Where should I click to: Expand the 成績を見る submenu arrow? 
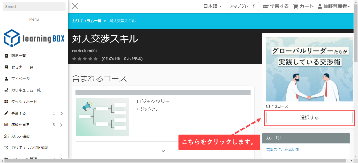pos(62,125)
